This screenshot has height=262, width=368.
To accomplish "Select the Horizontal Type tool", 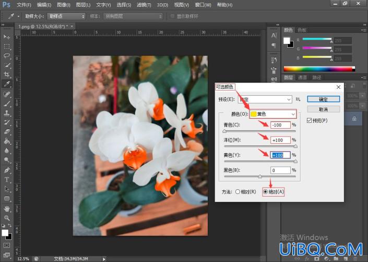I will [7, 179].
